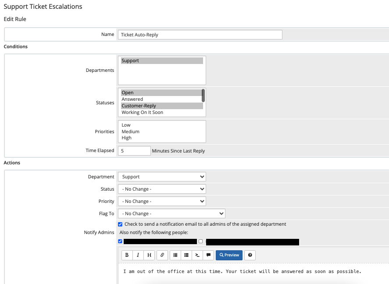Select Answered in the Statuses list
Image resolution: width=389 pixels, height=284 pixels.
tap(132, 99)
